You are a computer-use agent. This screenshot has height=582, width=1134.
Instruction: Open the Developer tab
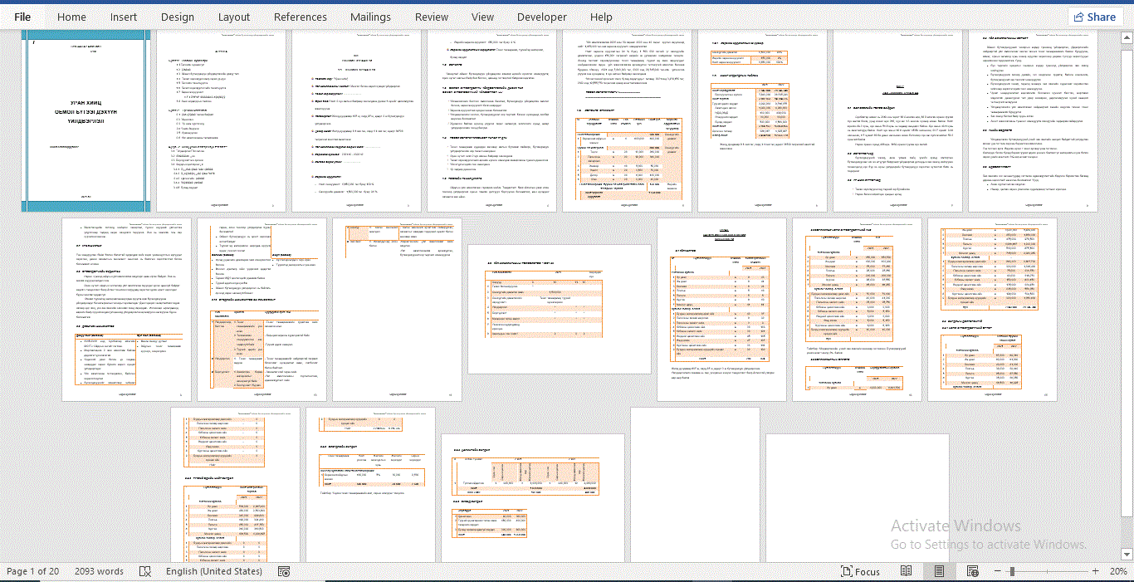tap(542, 17)
